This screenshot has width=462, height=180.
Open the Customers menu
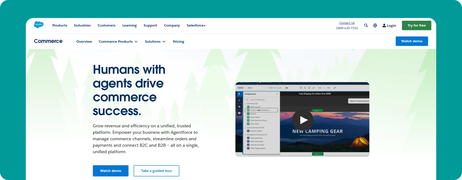(106, 25)
